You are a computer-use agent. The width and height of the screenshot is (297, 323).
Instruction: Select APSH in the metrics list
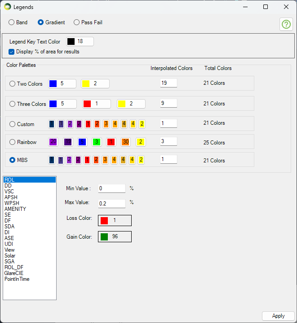tap(30, 197)
